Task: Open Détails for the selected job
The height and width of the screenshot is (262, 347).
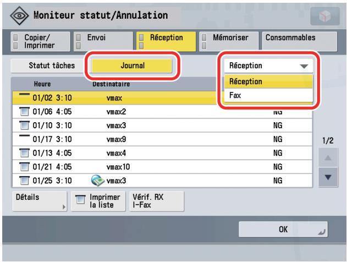Action: tap(40, 201)
